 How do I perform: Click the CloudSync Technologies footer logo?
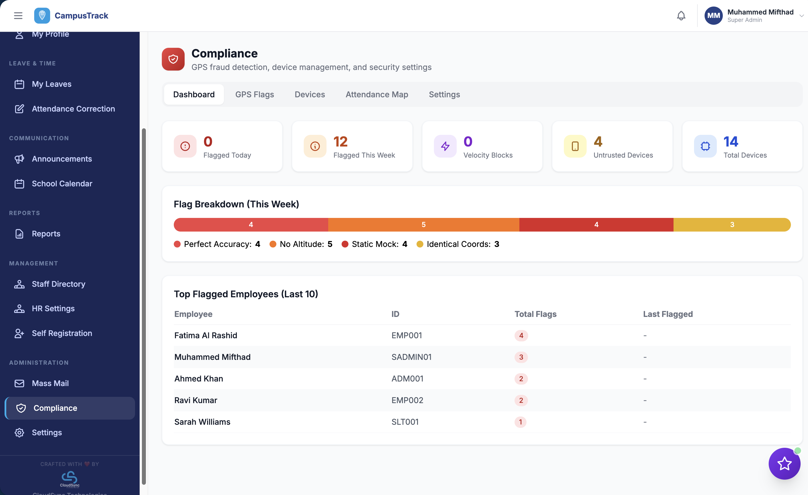coord(70,480)
